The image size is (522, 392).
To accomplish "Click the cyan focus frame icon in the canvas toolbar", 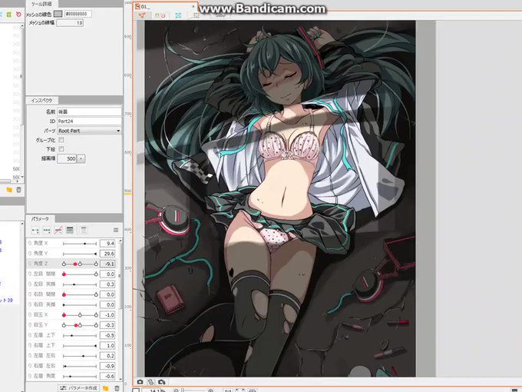I will 178,15.
